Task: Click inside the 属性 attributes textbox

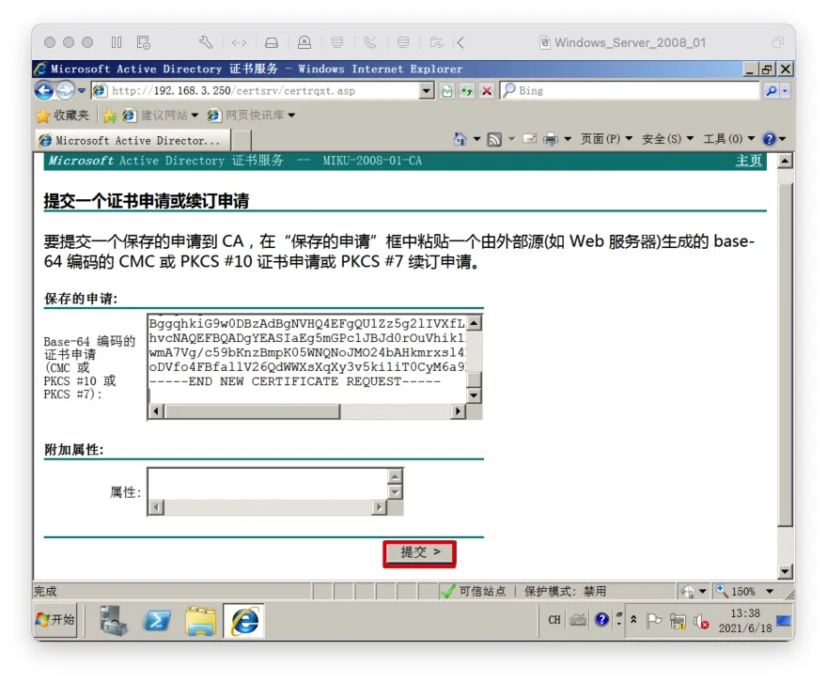Action: click(x=268, y=484)
